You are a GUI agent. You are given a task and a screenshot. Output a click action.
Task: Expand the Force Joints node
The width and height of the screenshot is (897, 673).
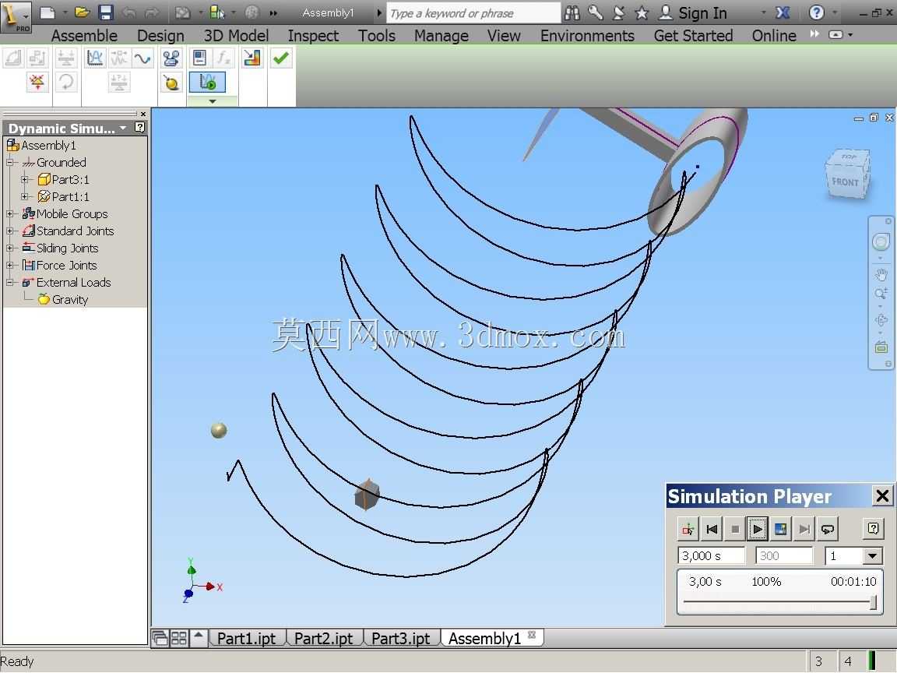click(9, 266)
